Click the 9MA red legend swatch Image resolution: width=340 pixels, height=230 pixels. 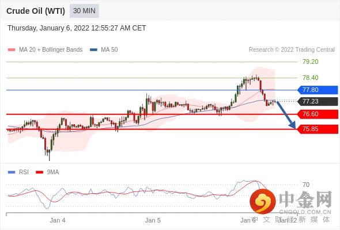click(x=39, y=172)
